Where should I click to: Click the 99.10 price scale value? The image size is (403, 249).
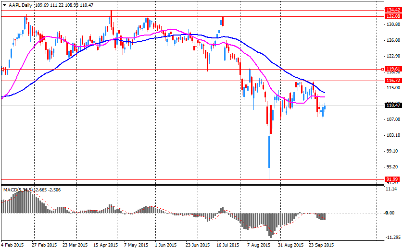click(x=392, y=151)
